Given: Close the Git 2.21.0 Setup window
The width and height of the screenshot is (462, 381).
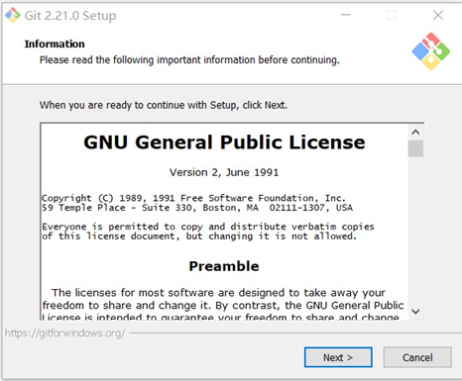Looking at the screenshot, I should 438,15.
